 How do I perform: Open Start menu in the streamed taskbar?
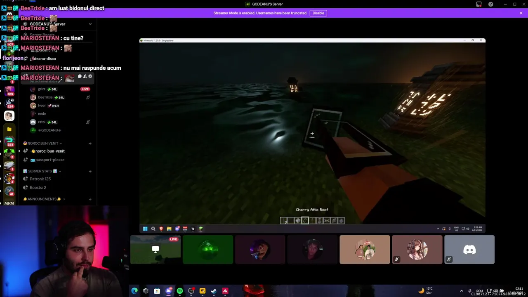[145, 229]
